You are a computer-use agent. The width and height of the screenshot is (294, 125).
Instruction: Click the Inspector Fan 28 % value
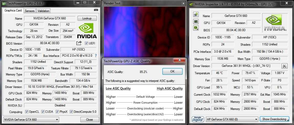click(219, 80)
